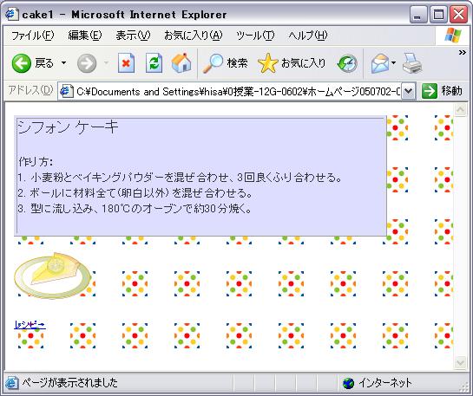Open the History clock icon
The height and width of the screenshot is (396, 473).
click(x=347, y=63)
